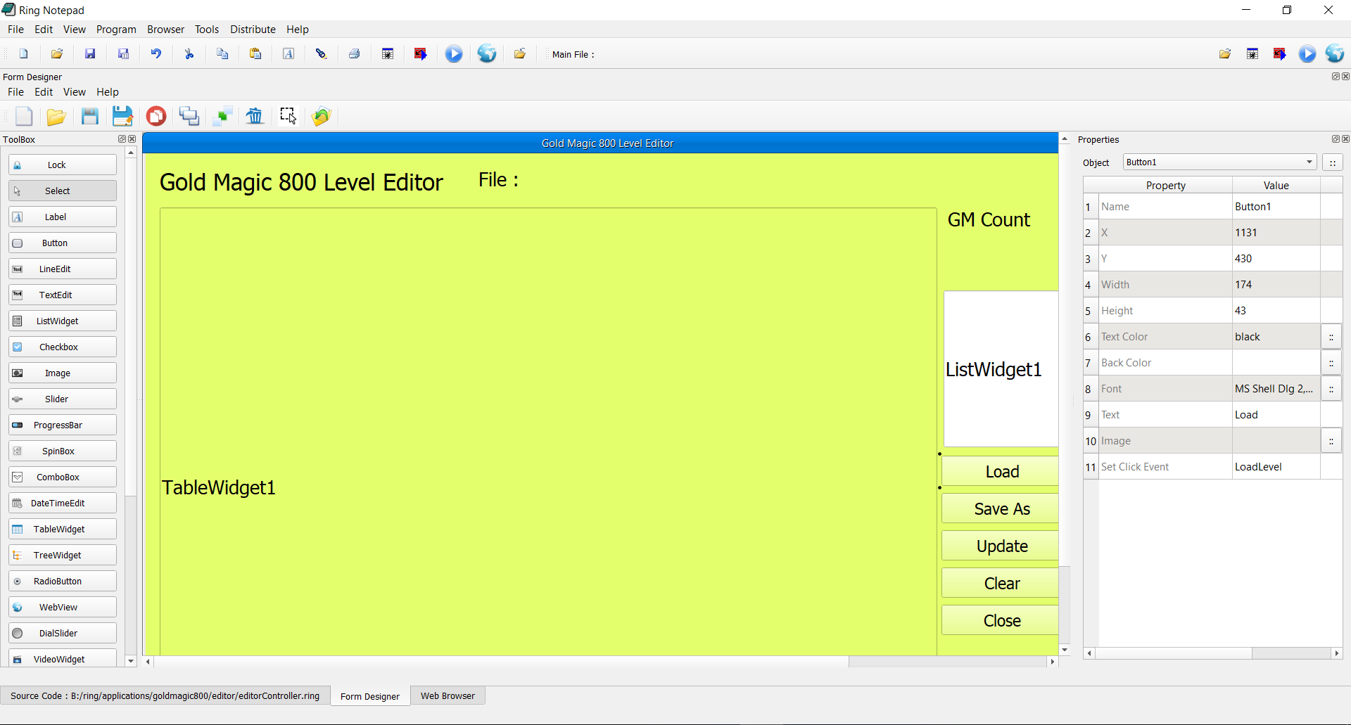Select the Save As button on the form
Image resolution: width=1351 pixels, height=725 pixels.
[x=1001, y=508]
